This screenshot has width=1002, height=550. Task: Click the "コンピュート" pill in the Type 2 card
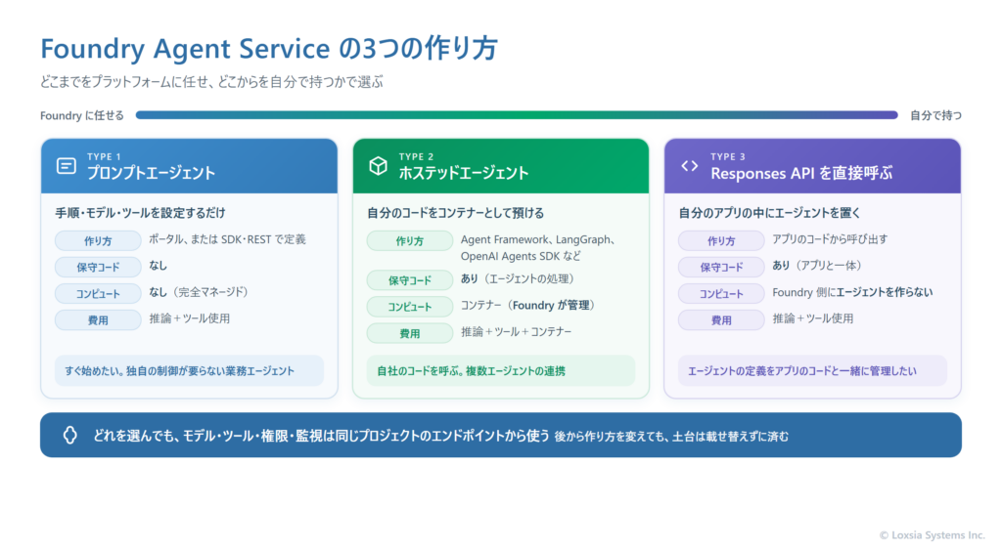[410, 307]
